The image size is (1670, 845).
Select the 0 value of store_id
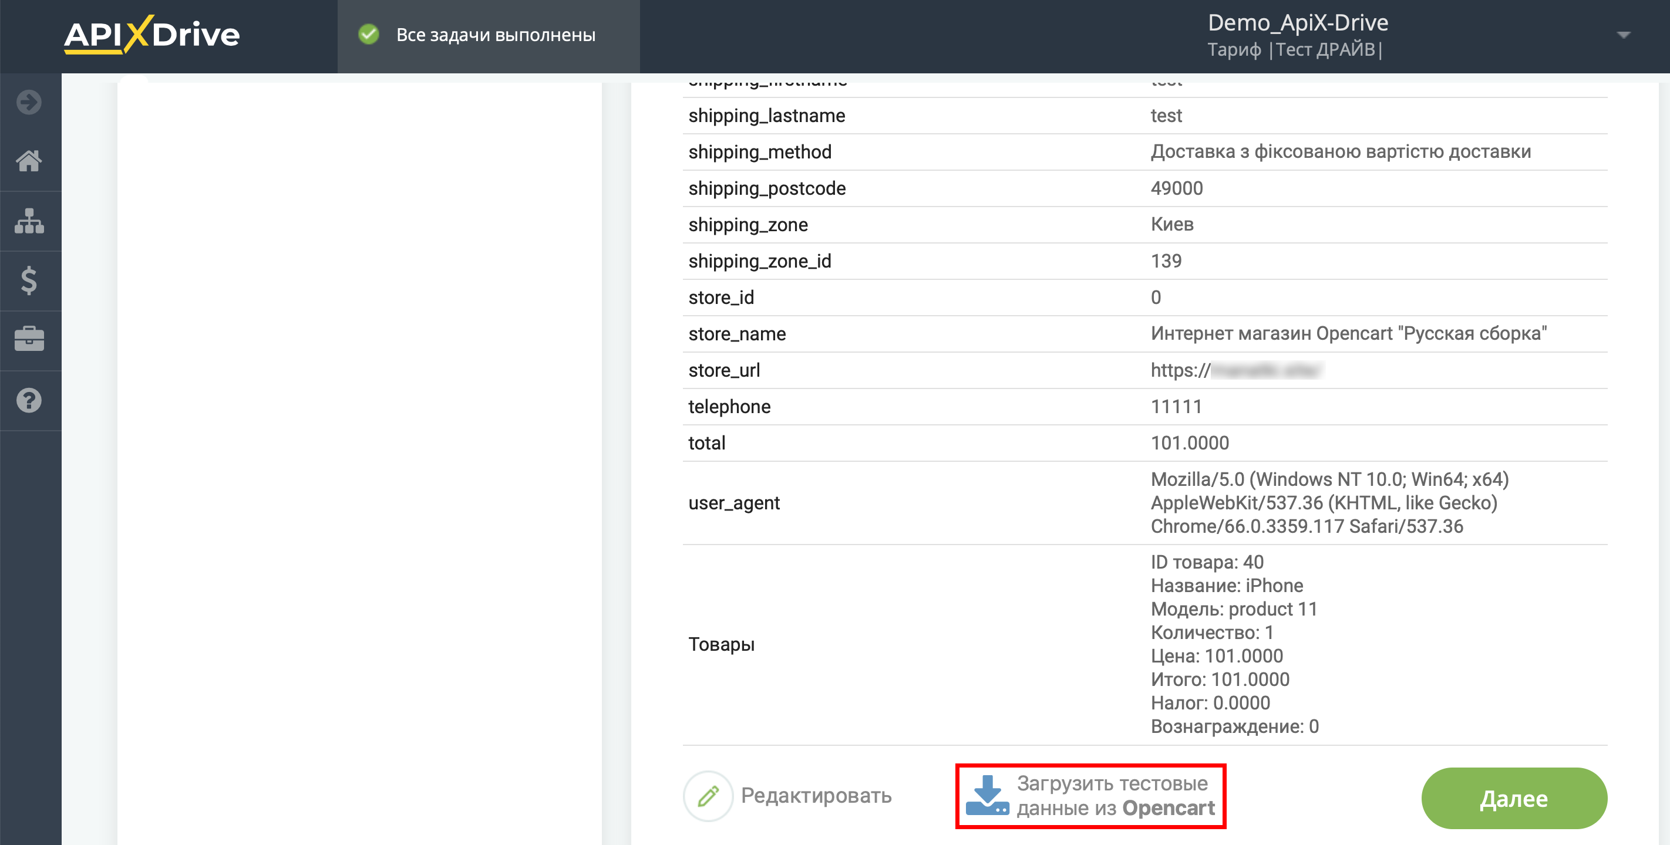click(x=1156, y=298)
